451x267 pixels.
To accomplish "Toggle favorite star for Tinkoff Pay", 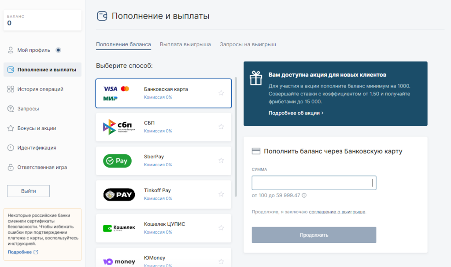I will pyautogui.click(x=221, y=194).
